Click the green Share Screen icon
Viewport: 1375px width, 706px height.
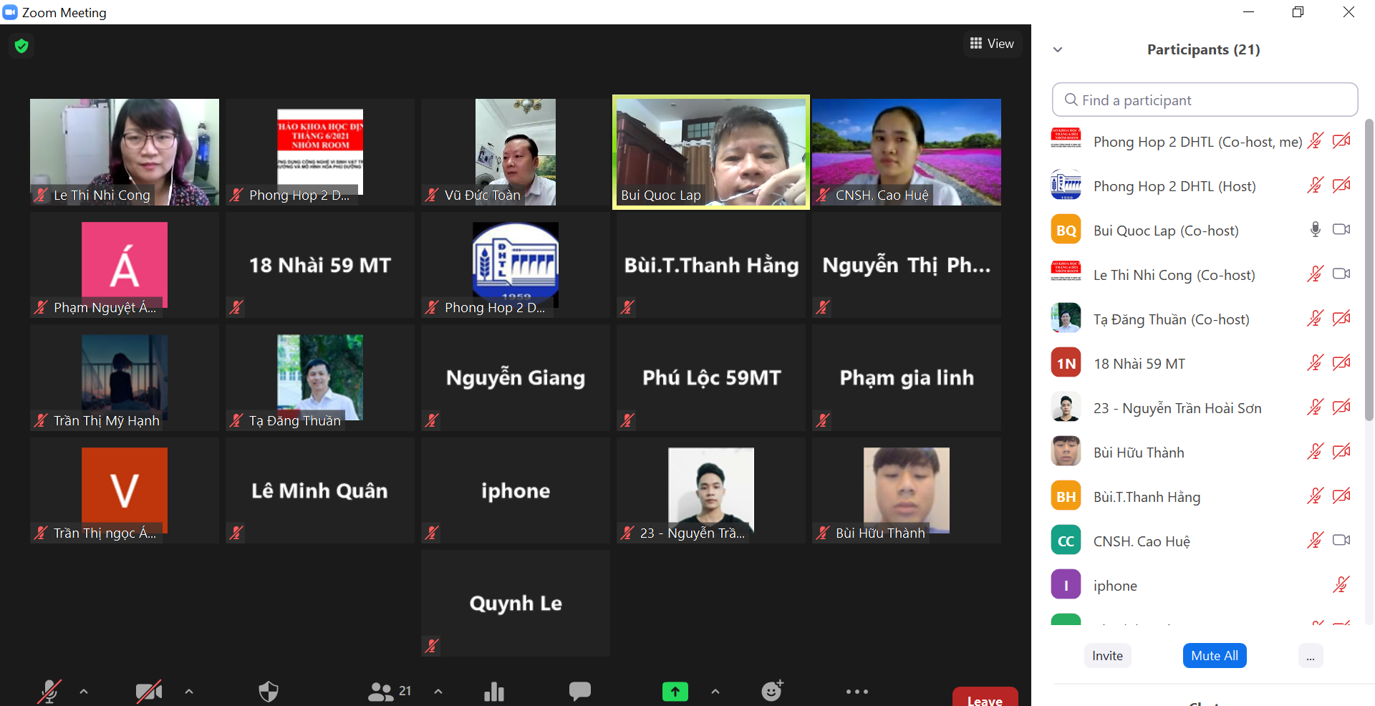pos(675,691)
